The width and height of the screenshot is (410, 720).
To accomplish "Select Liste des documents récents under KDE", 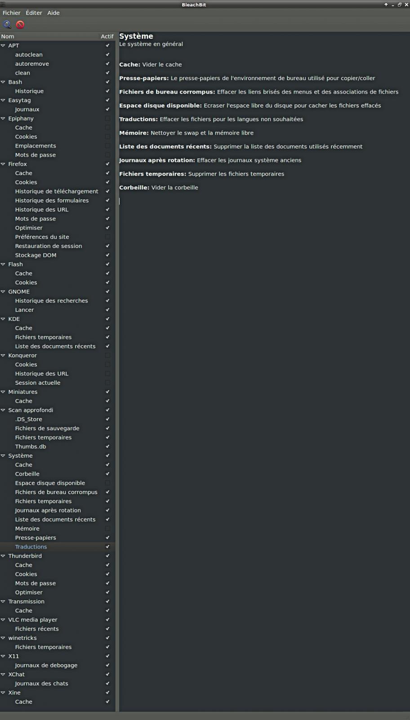I will coord(58,346).
